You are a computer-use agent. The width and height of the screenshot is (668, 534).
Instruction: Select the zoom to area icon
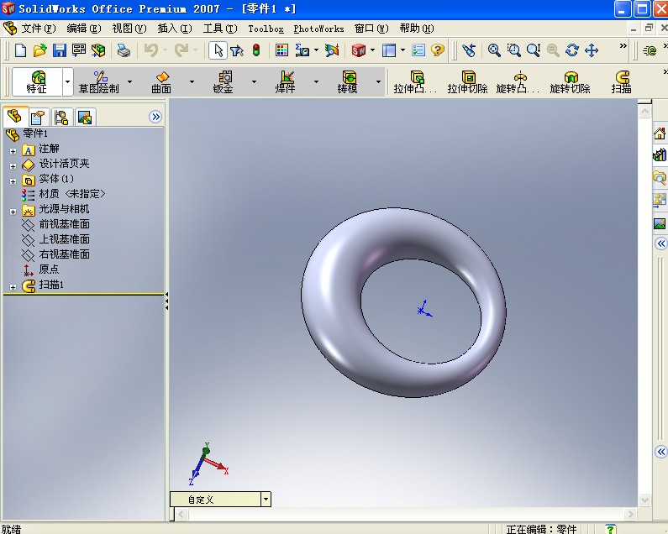point(513,50)
